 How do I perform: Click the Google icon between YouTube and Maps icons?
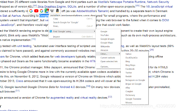(41, 11)
